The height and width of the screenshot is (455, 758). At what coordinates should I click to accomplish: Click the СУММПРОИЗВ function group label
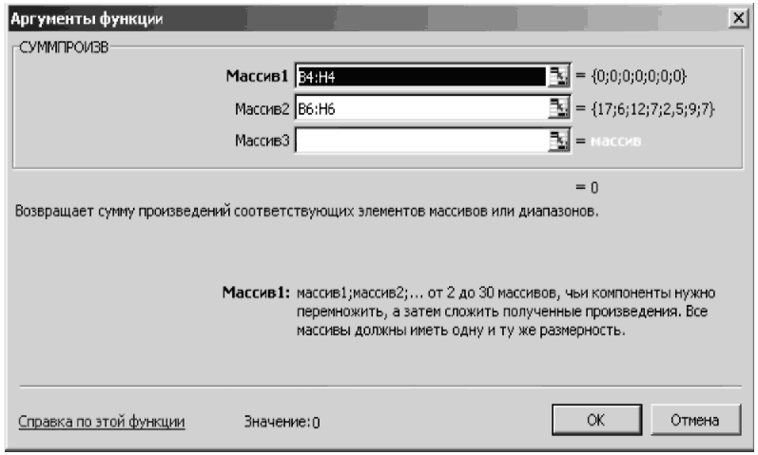[64, 47]
